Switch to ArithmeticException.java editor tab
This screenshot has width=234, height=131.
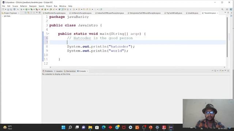[x=80, y=13]
